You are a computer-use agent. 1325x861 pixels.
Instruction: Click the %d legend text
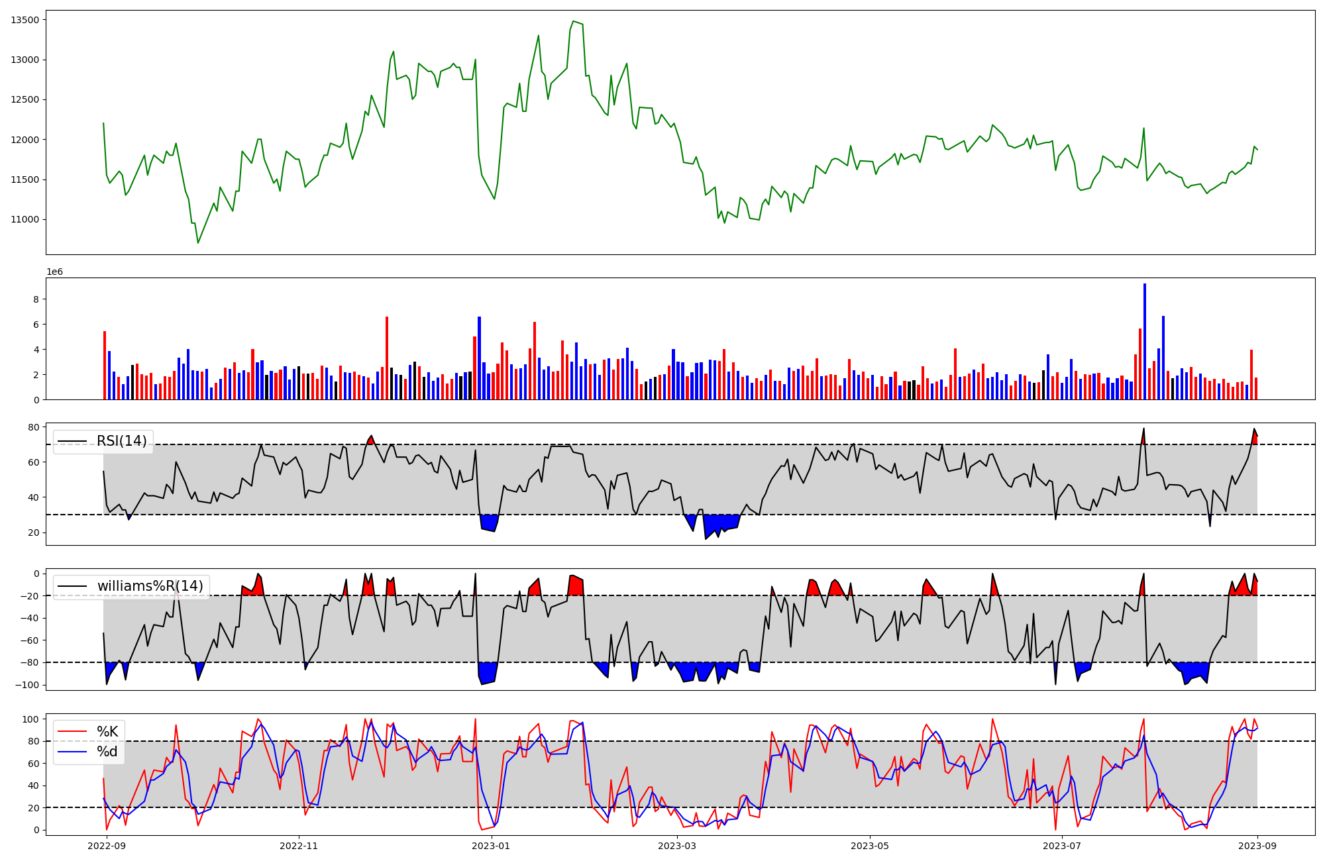(x=107, y=752)
